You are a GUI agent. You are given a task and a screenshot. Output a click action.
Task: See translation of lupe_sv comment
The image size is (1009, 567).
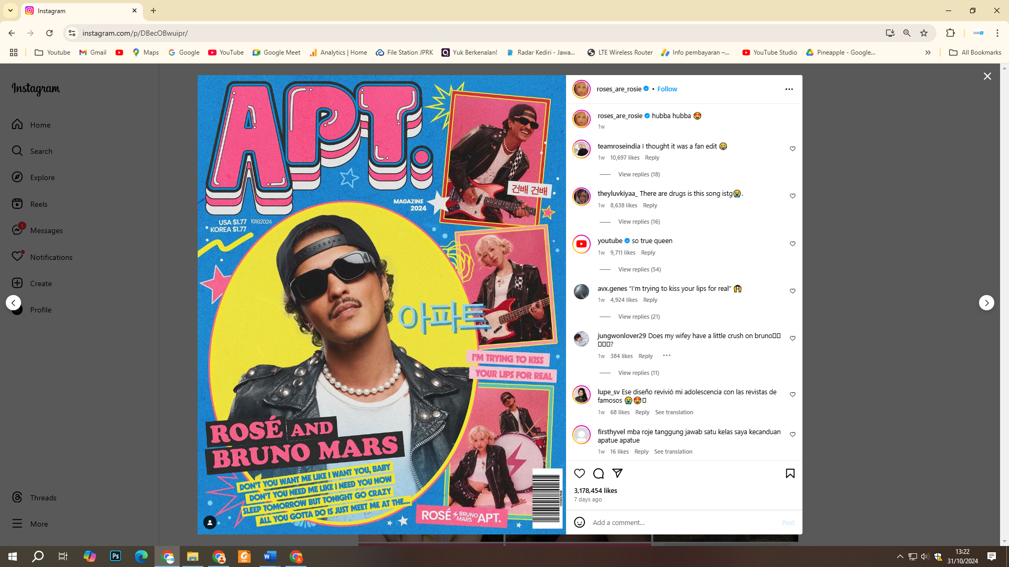coord(674,413)
